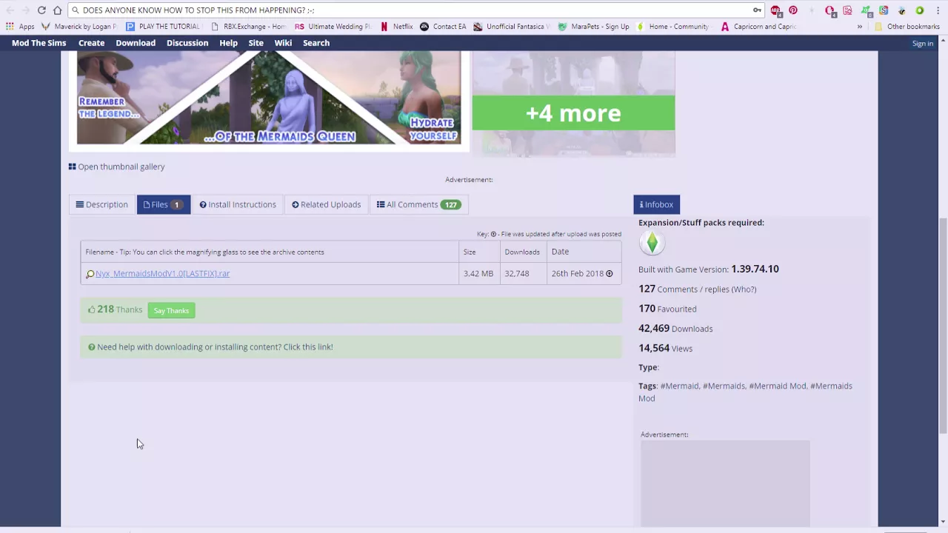Screen dimensions: 948x533
Task: Open the Wiki menu item
Action: pyautogui.click(x=283, y=43)
